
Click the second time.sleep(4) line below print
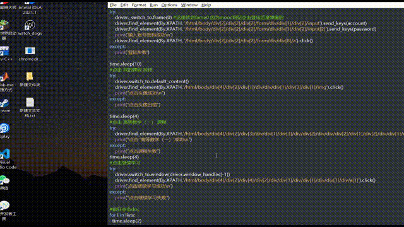click(x=124, y=157)
